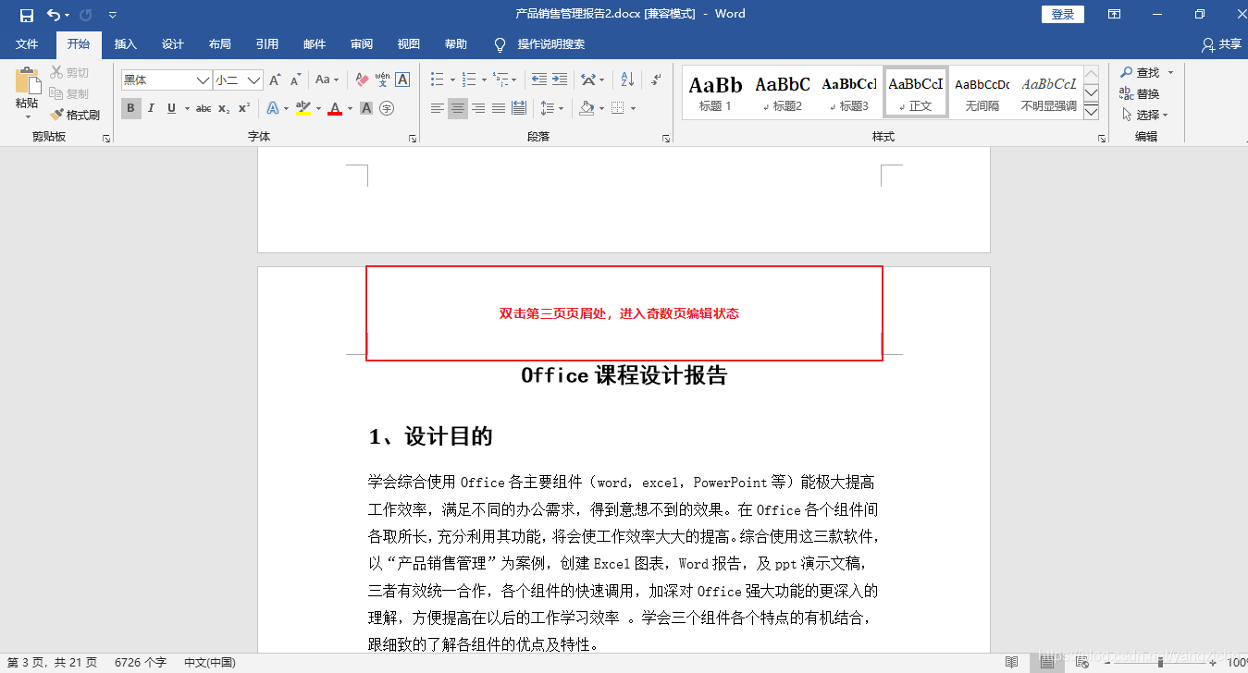Screen dimensions: 1248x673
Task: Click the Undo arrow icon
Action: [x=54, y=15]
